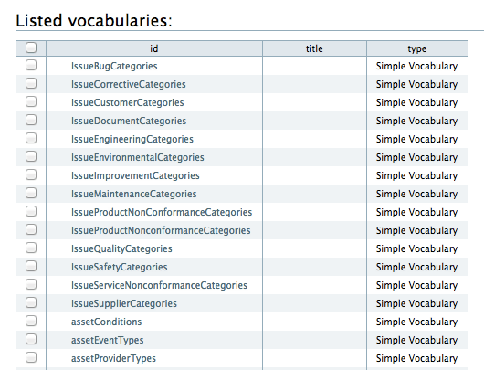Viewport: 484px width, 370px height.
Task: Check the box for IssueEngineeringCategories
Action: point(31,138)
